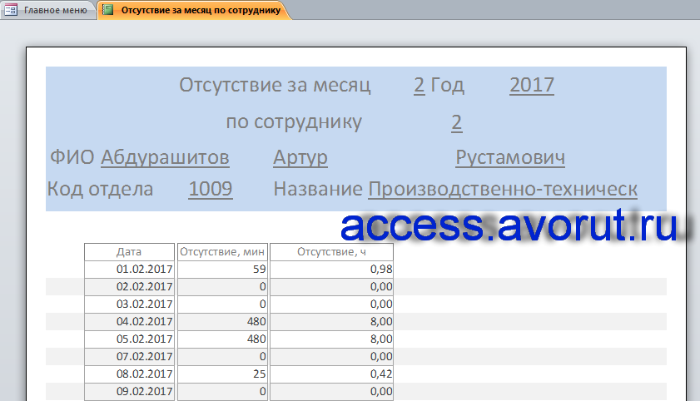Image resolution: width=700 pixels, height=401 pixels.
Task: Click the 0,00 hours cell for 03.02.2017
Action: pyautogui.click(x=332, y=304)
